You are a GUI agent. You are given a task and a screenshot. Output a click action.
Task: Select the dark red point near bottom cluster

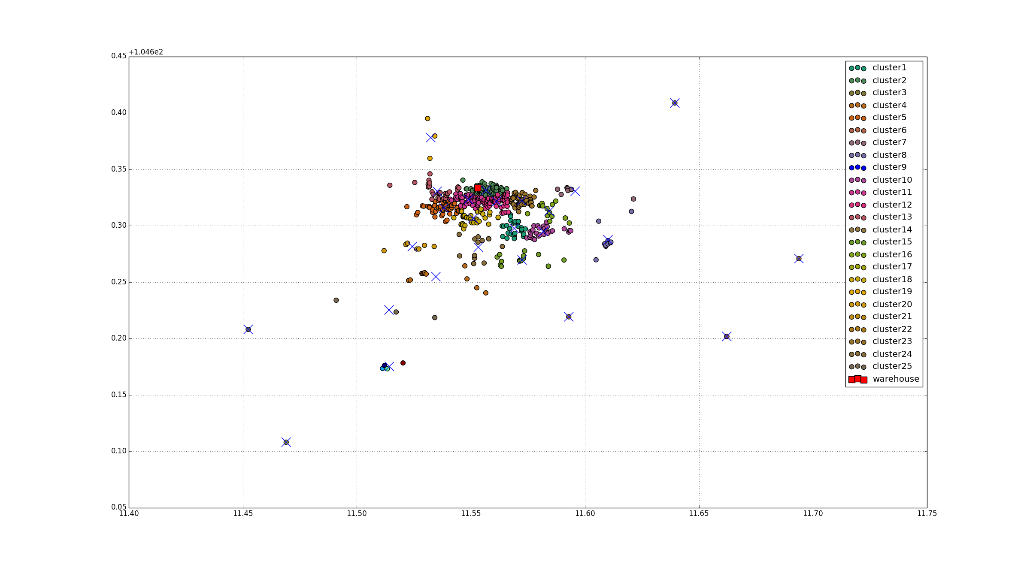click(403, 363)
